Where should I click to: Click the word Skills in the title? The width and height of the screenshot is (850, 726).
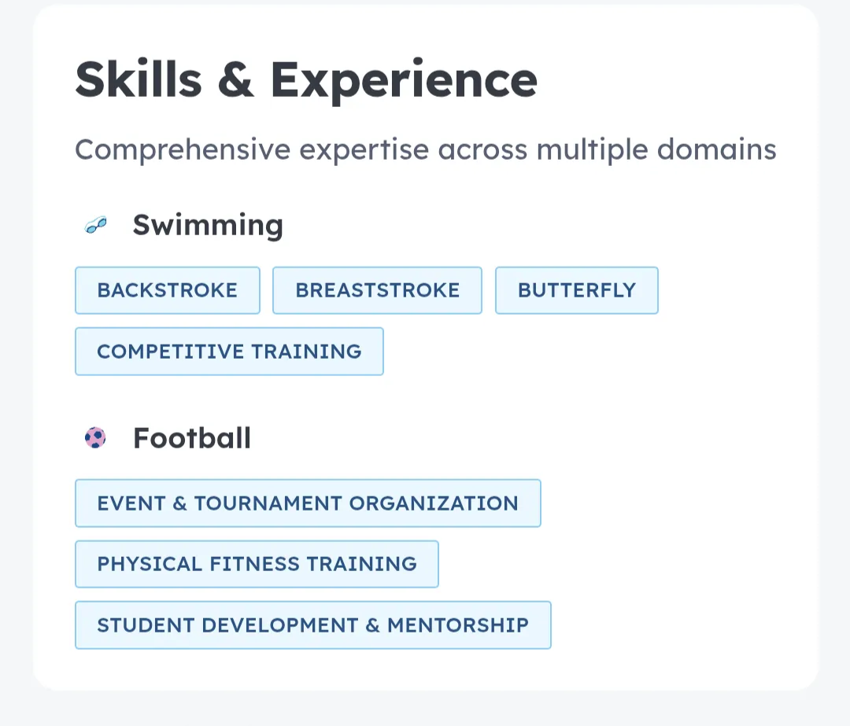click(139, 79)
